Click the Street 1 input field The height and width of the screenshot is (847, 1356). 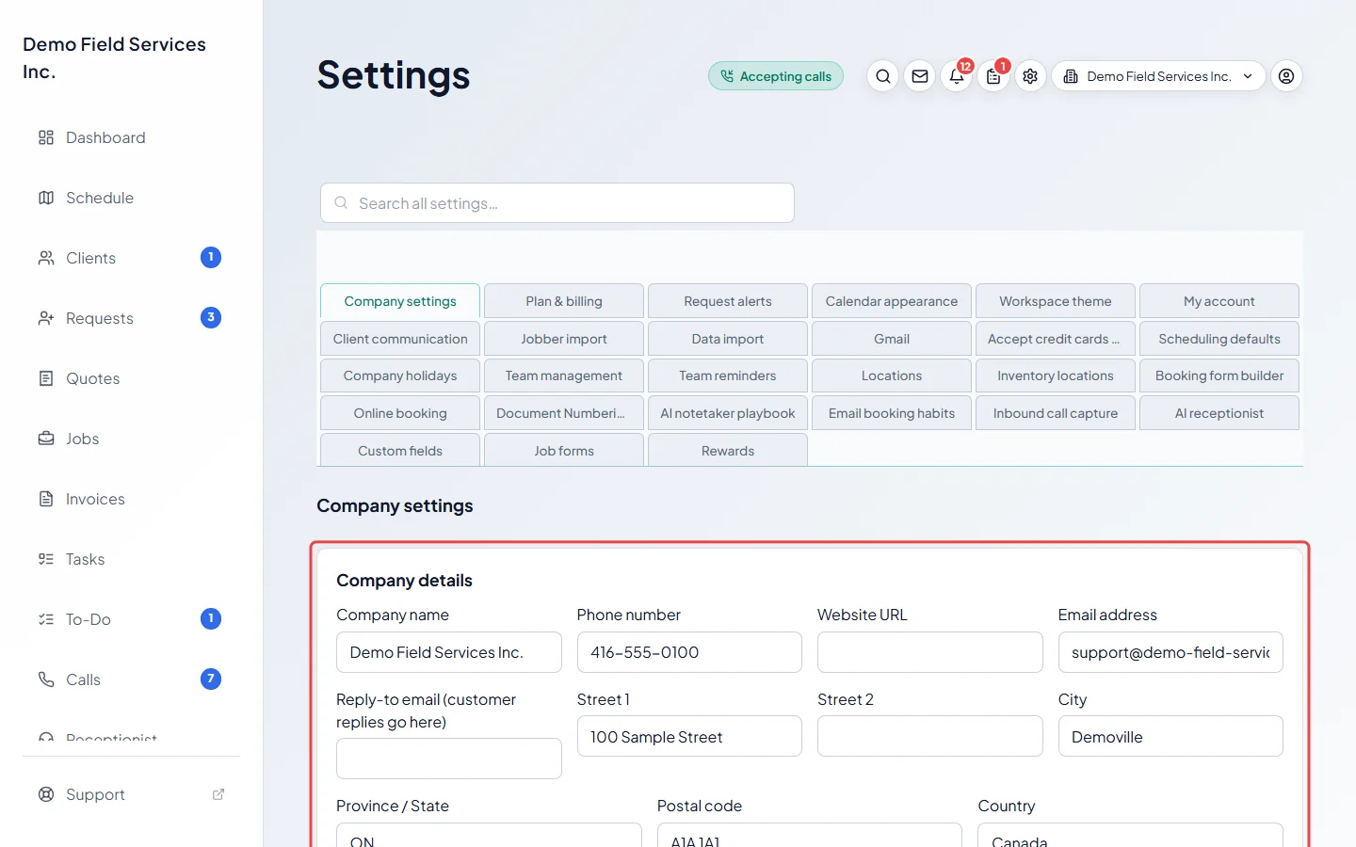click(x=689, y=736)
